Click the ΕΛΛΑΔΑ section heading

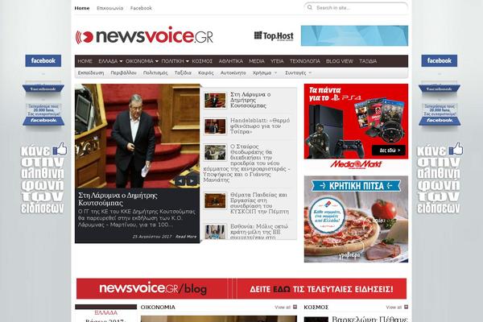point(105,312)
